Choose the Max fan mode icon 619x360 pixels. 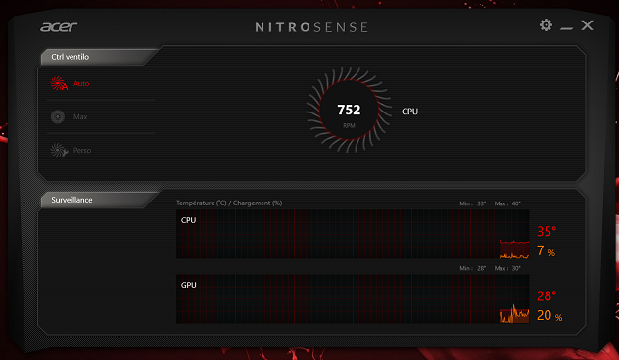pos(58,116)
